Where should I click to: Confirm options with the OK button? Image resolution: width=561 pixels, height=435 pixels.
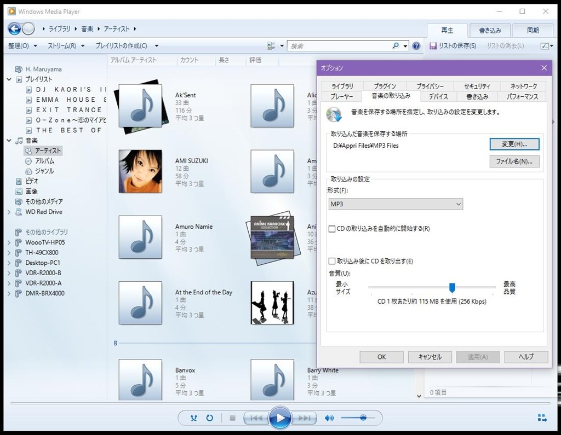tap(381, 357)
